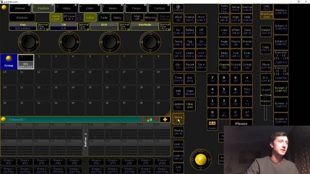
Task: Click the Pan value field showing 0.0 center
Action: coord(23,29)
